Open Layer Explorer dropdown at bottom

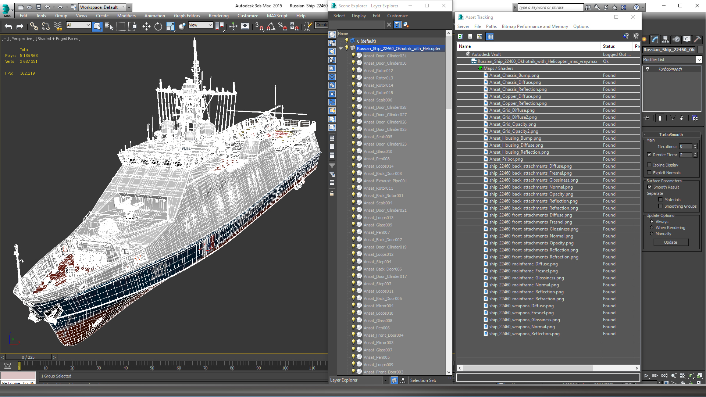pyautogui.click(x=385, y=380)
